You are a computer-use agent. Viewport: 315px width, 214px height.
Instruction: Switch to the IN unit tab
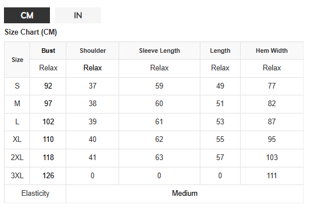(78, 15)
